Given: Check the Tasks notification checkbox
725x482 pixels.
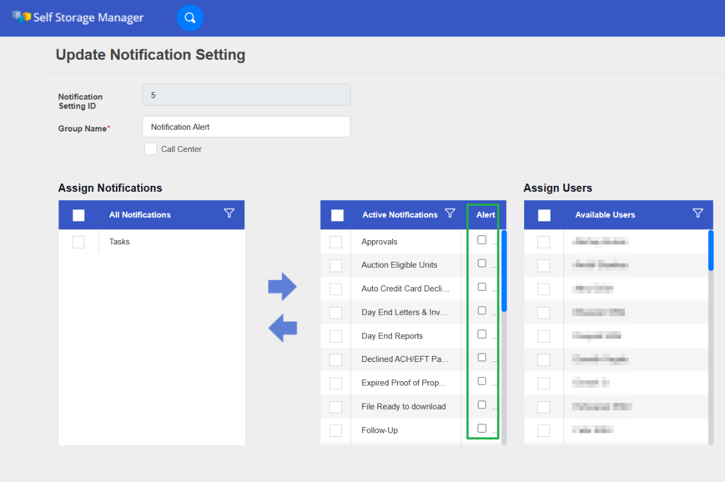Looking at the screenshot, I should click(78, 241).
